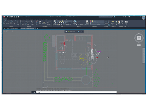Click the new drawing plus tab button
The height and width of the screenshot is (109, 146).
(x=38, y=28)
